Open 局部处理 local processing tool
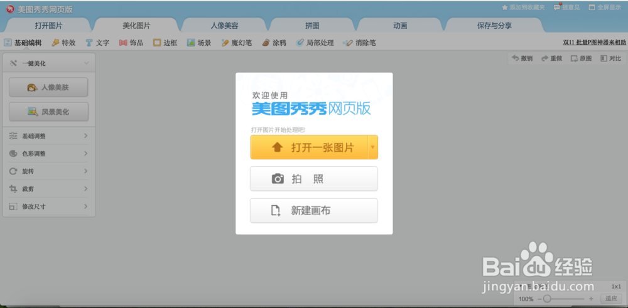628x308 pixels. (315, 43)
